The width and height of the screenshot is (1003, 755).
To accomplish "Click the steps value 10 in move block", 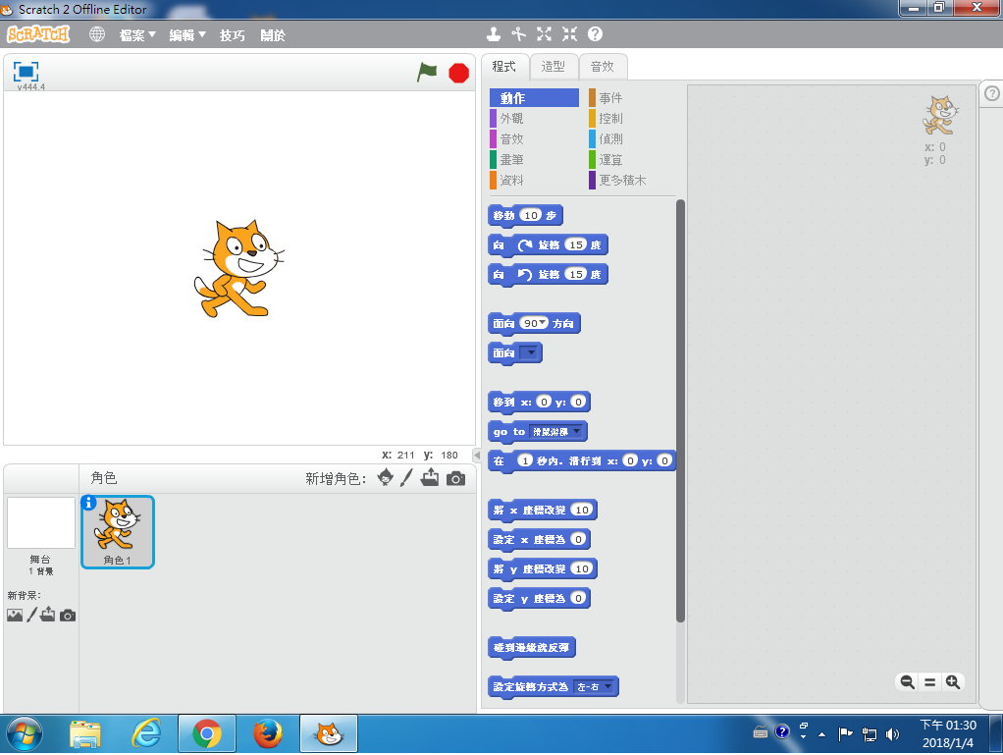I will coord(532,215).
